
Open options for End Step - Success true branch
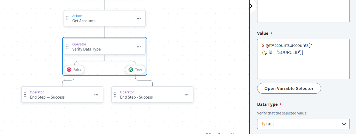pyautogui.click(x=186, y=95)
